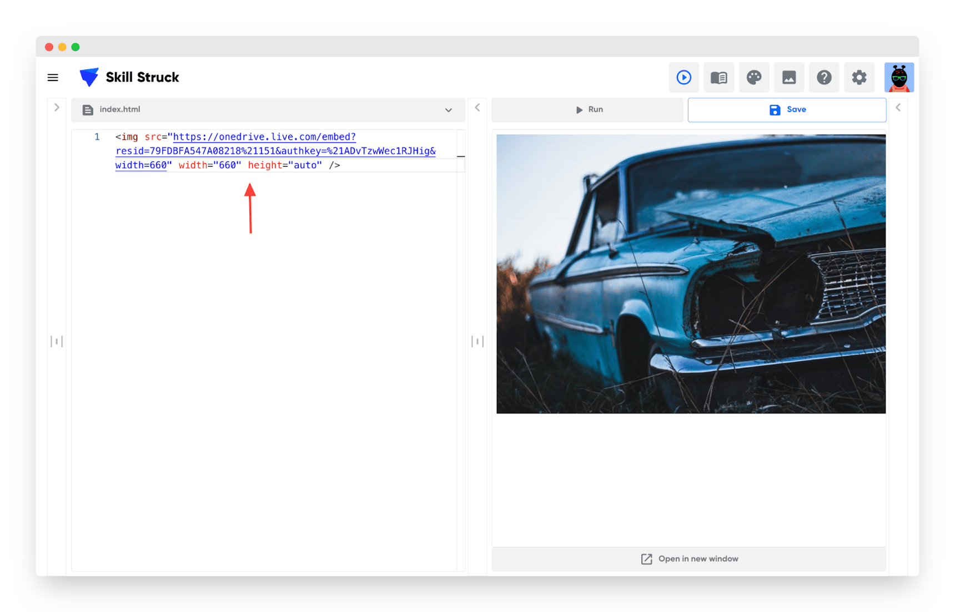
Task: Open the index.html file dropdown chevron
Action: (448, 110)
